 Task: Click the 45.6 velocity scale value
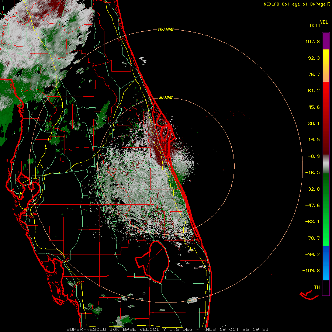(x=314, y=107)
